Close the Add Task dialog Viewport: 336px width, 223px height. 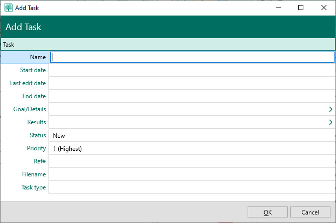pos(324,8)
